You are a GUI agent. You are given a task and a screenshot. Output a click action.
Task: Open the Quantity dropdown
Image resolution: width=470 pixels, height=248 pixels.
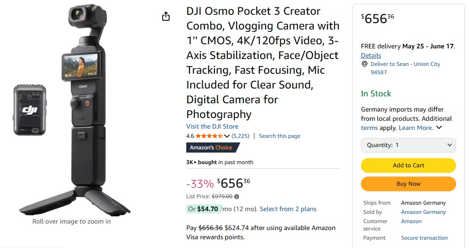click(x=408, y=145)
